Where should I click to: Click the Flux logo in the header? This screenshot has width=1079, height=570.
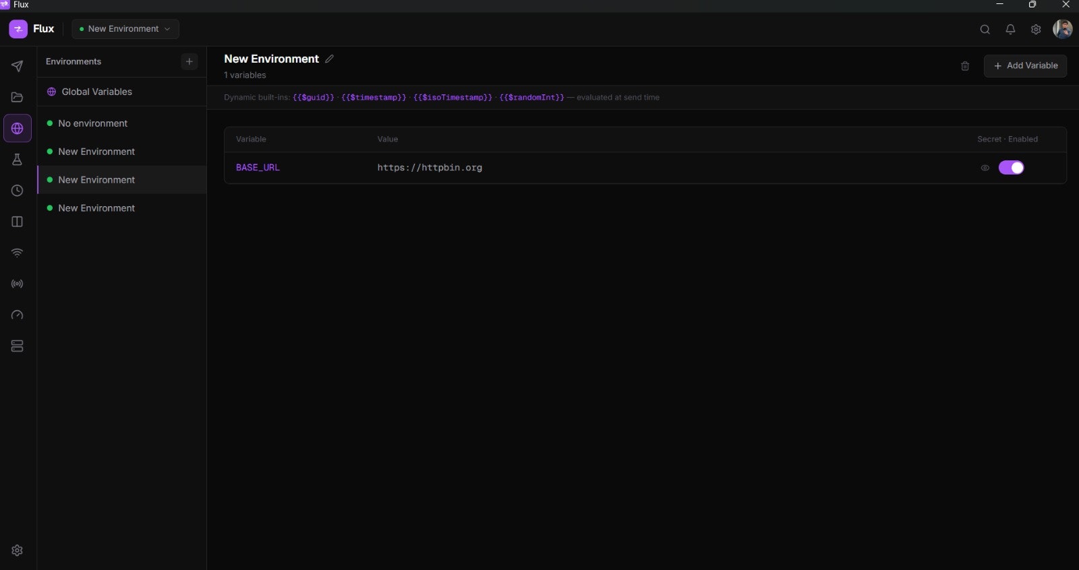coord(18,29)
